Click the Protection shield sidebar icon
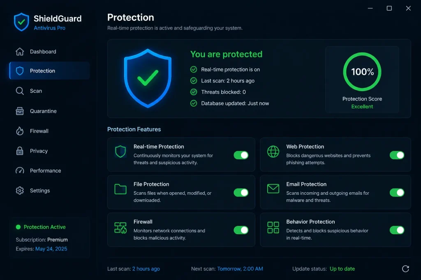 point(20,71)
